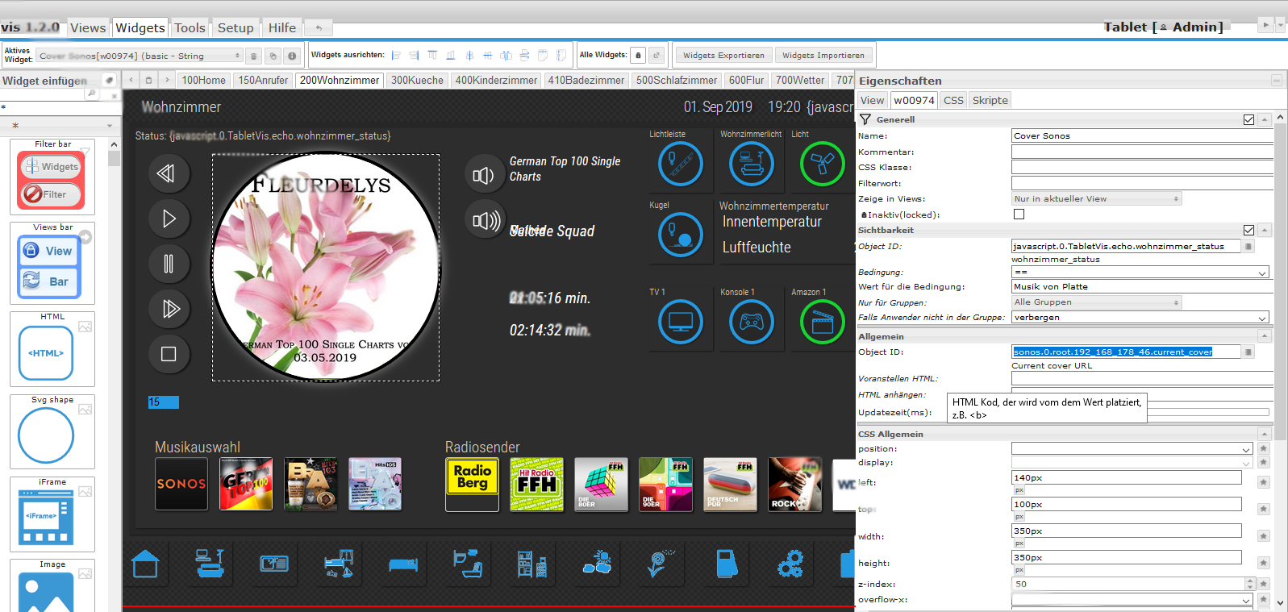This screenshot has width=1288, height=612.
Task: Click the TV 1 monitor icon
Action: point(681,322)
